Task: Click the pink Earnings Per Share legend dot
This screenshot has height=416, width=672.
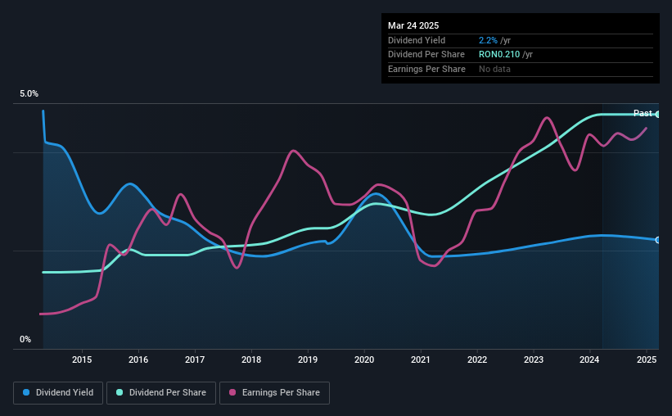Action: click(232, 392)
